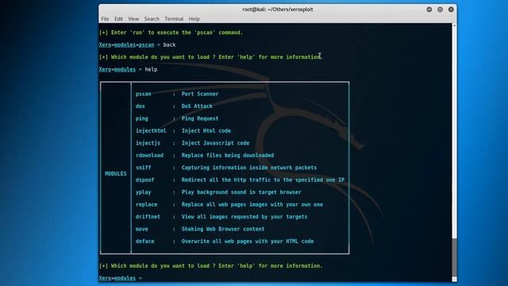The height and width of the screenshot is (286, 508).
Task: Click the scrollbar down arrow
Action: (x=455, y=279)
